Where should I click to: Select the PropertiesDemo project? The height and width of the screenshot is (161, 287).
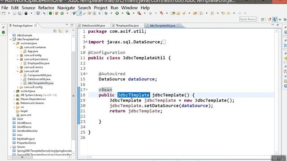(26, 143)
